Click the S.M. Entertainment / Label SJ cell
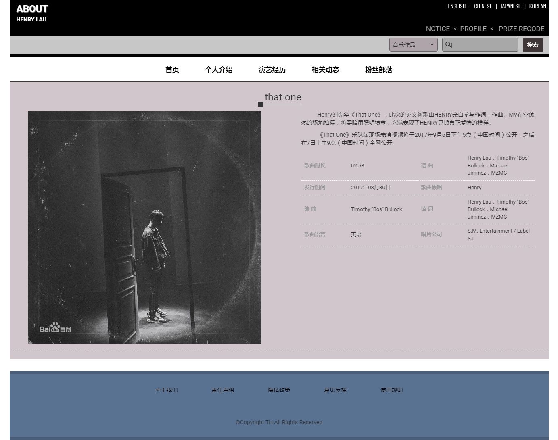This screenshot has height=440, width=558. coord(499,235)
